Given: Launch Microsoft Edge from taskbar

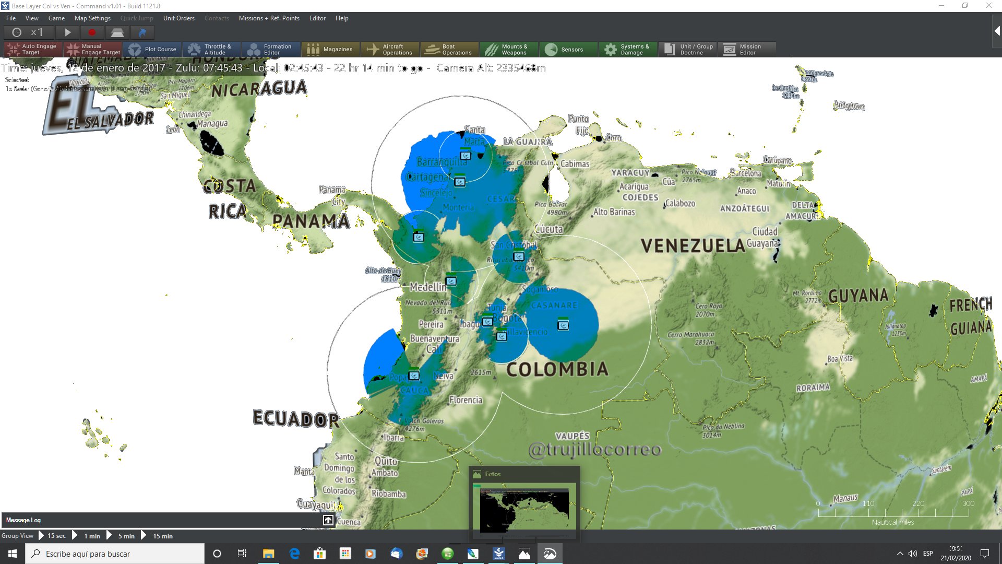Looking at the screenshot, I should point(294,554).
